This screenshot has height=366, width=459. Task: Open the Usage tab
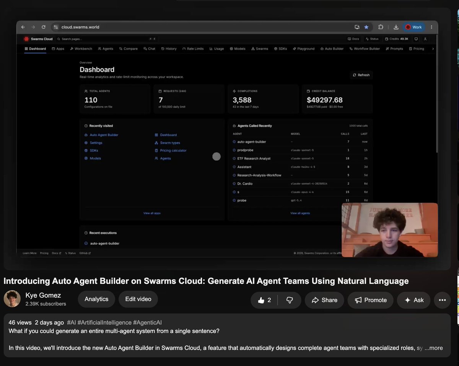[x=216, y=49]
